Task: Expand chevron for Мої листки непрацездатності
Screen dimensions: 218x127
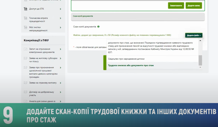Action: coord(60,27)
